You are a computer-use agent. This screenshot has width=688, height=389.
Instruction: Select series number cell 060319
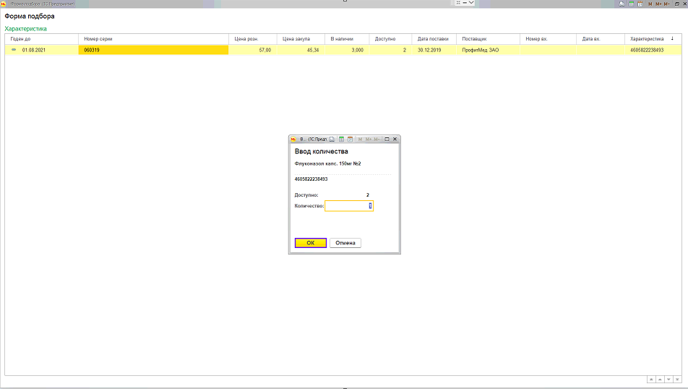152,50
